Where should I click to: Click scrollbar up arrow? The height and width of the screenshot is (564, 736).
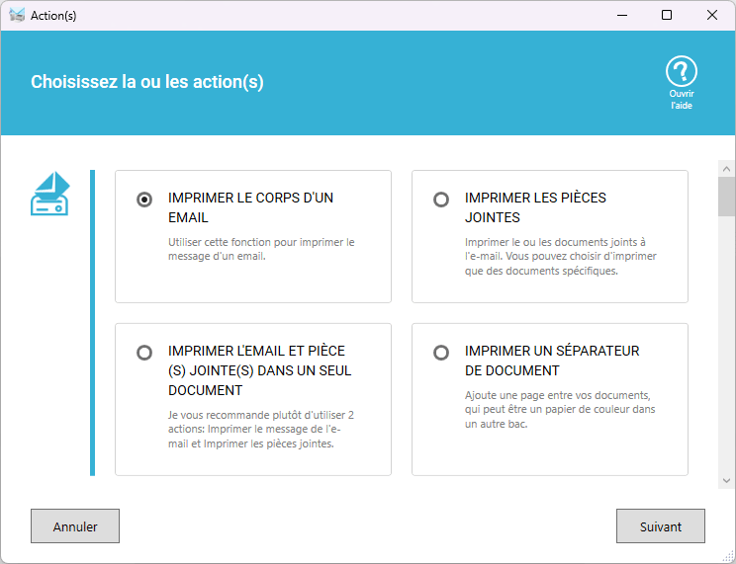pyautogui.click(x=727, y=169)
